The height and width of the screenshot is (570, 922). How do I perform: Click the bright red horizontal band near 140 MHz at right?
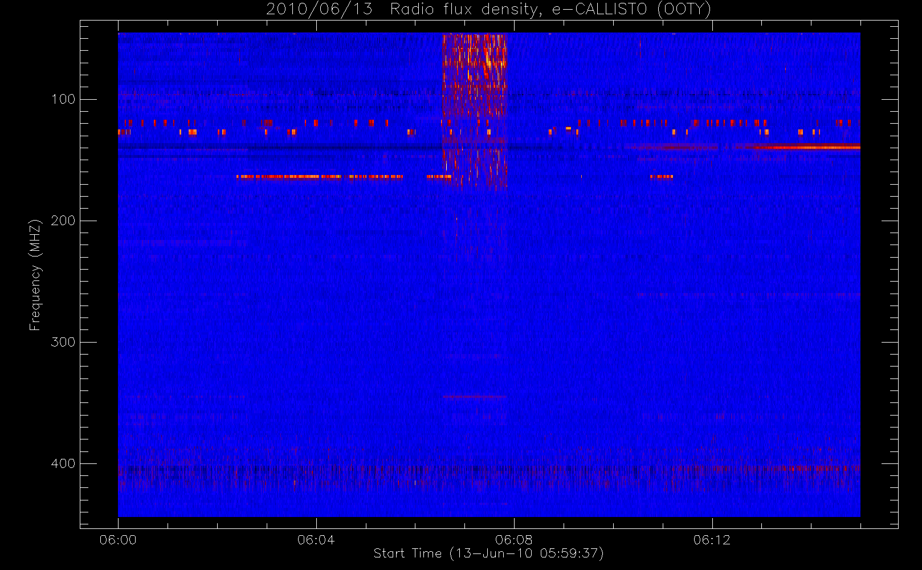pos(807,147)
